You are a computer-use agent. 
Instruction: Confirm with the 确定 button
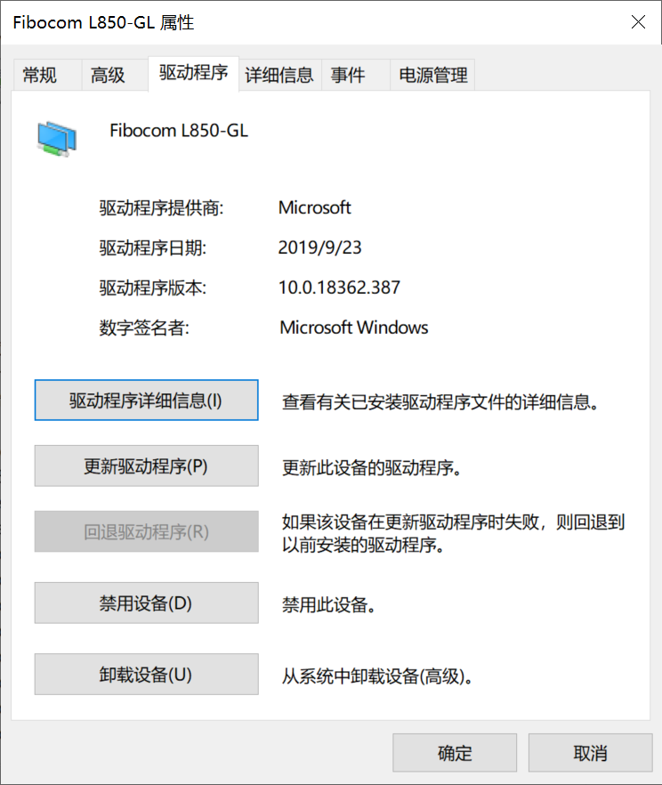click(x=455, y=753)
